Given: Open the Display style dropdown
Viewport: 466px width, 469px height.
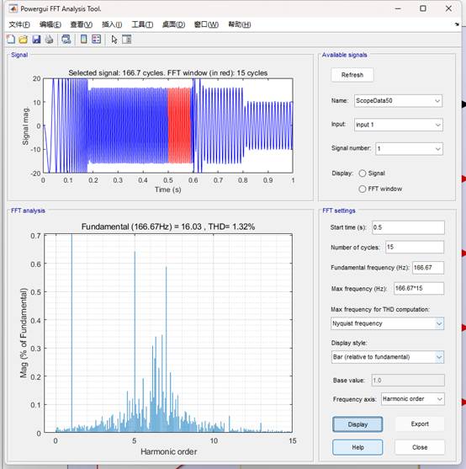Looking at the screenshot, I should [388, 357].
